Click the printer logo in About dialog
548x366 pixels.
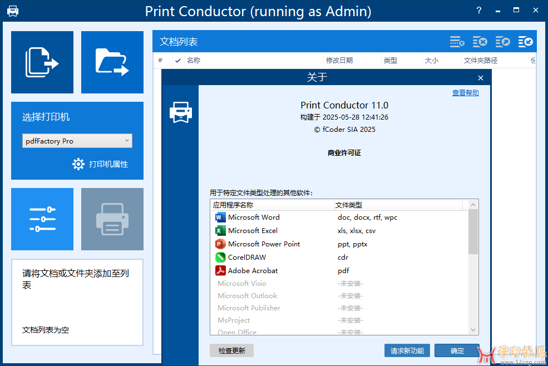[181, 112]
